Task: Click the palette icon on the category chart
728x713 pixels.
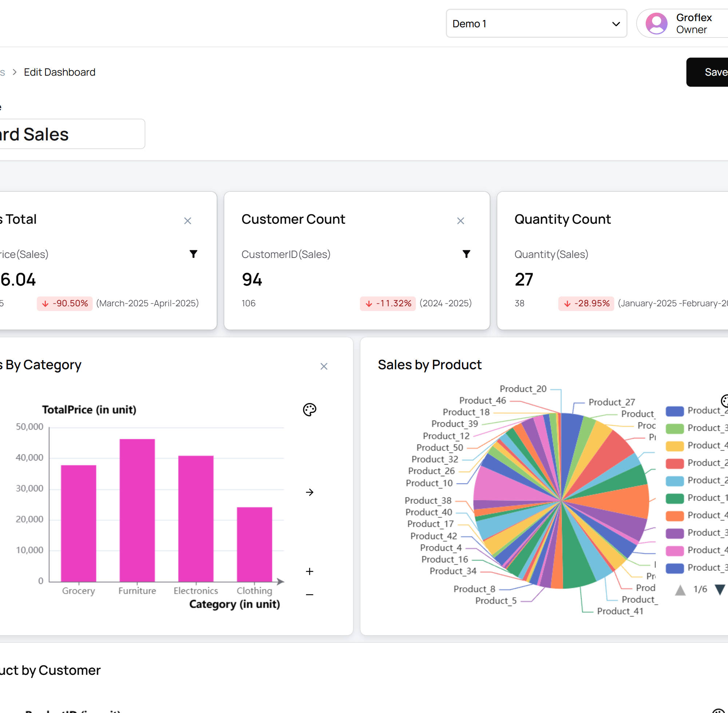Action: [x=309, y=410]
